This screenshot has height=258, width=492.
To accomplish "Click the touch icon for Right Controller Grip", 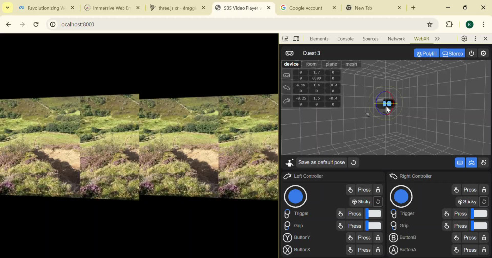I will pyautogui.click(x=447, y=226).
